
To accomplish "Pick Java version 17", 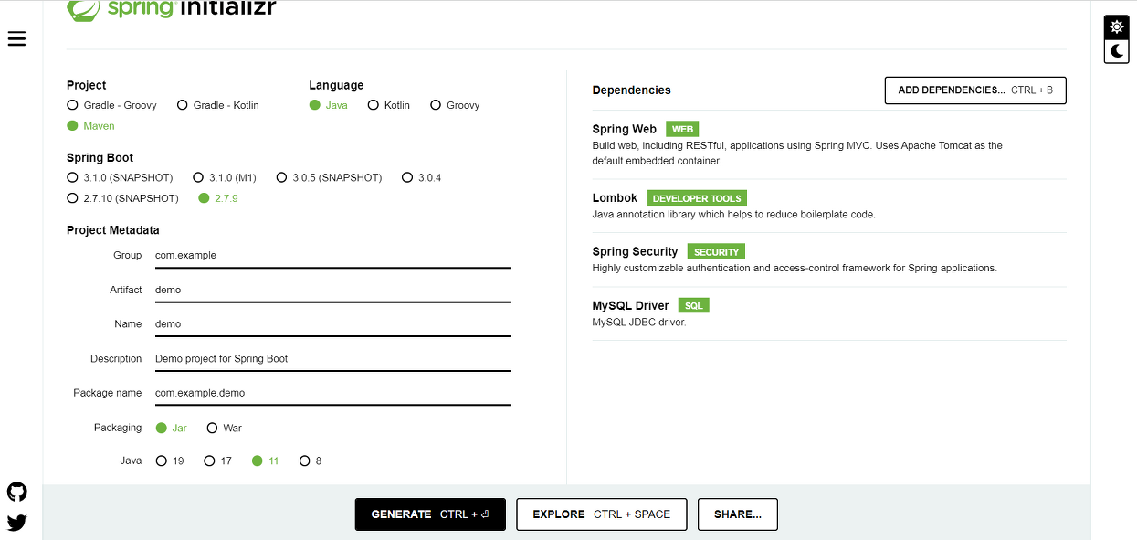I will pos(217,461).
